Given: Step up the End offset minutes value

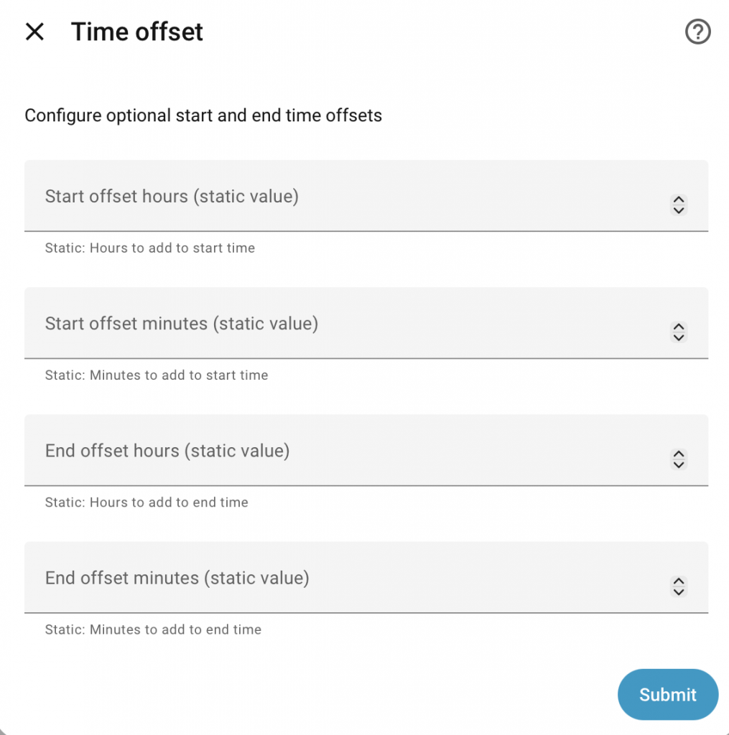Looking at the screenshot, I should click(679, 581).
